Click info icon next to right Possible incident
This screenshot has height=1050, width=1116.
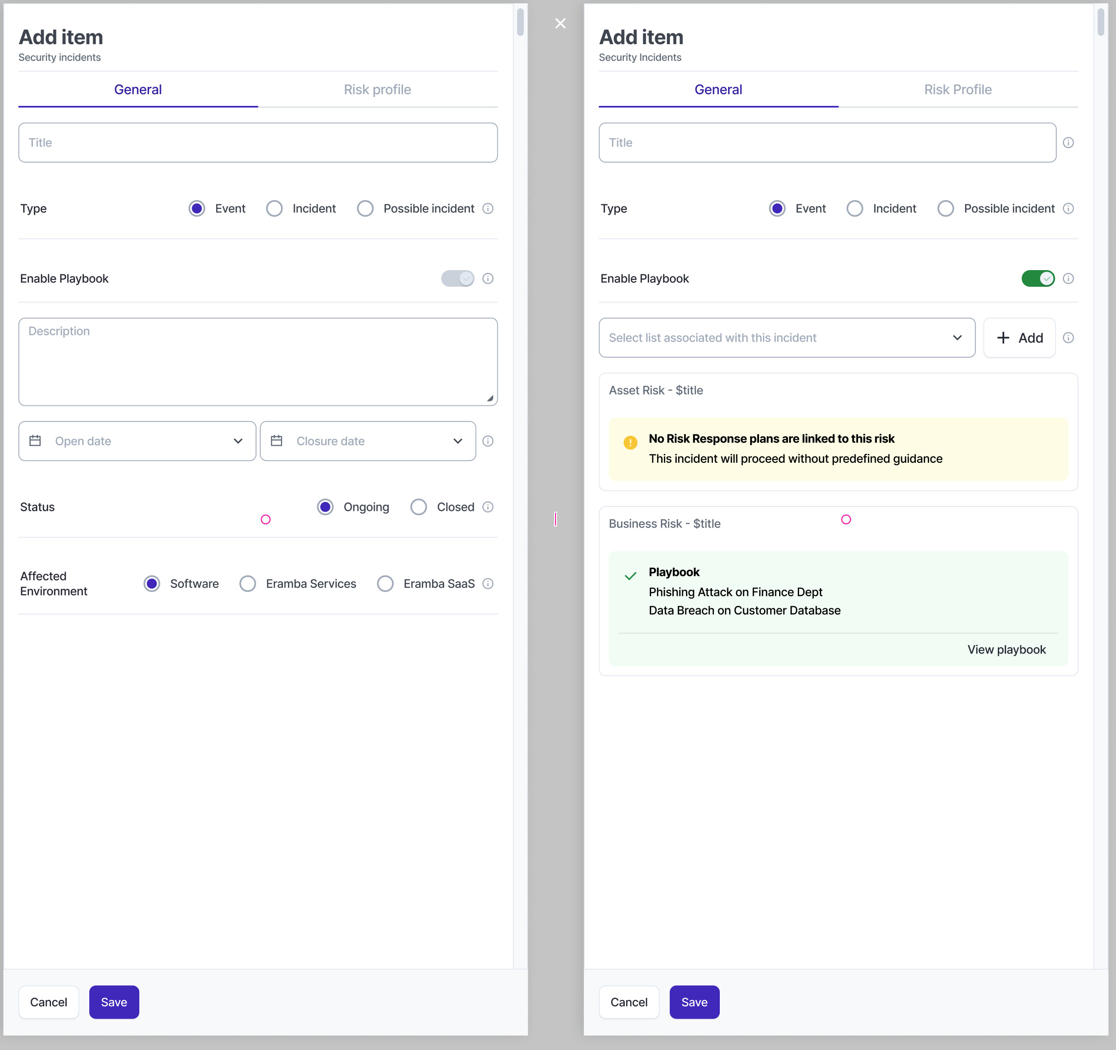click(1068, 208)
